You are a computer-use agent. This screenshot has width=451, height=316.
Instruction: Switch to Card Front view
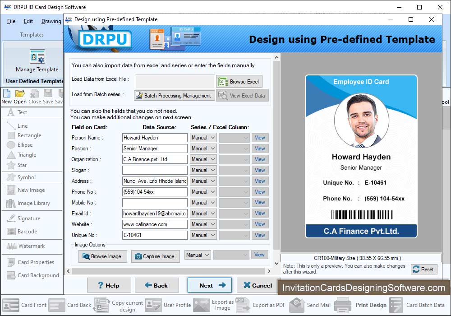click(24, 305)
